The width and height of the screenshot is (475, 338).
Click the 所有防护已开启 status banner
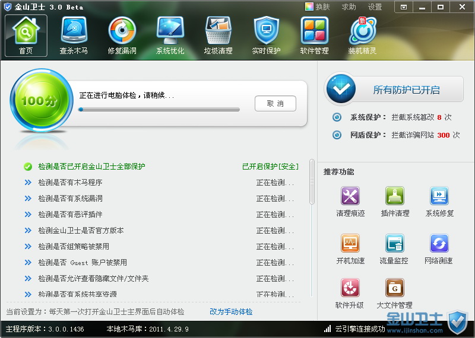[406, 90]
